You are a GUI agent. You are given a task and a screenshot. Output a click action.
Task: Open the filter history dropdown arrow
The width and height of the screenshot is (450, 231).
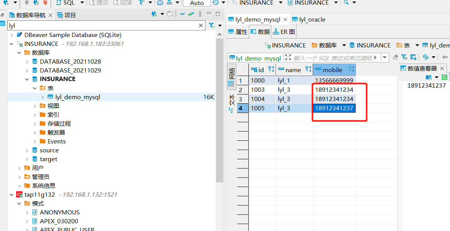pos(384,57)
